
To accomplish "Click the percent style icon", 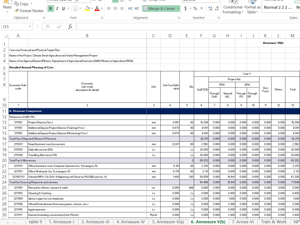I will click(195, 8).
